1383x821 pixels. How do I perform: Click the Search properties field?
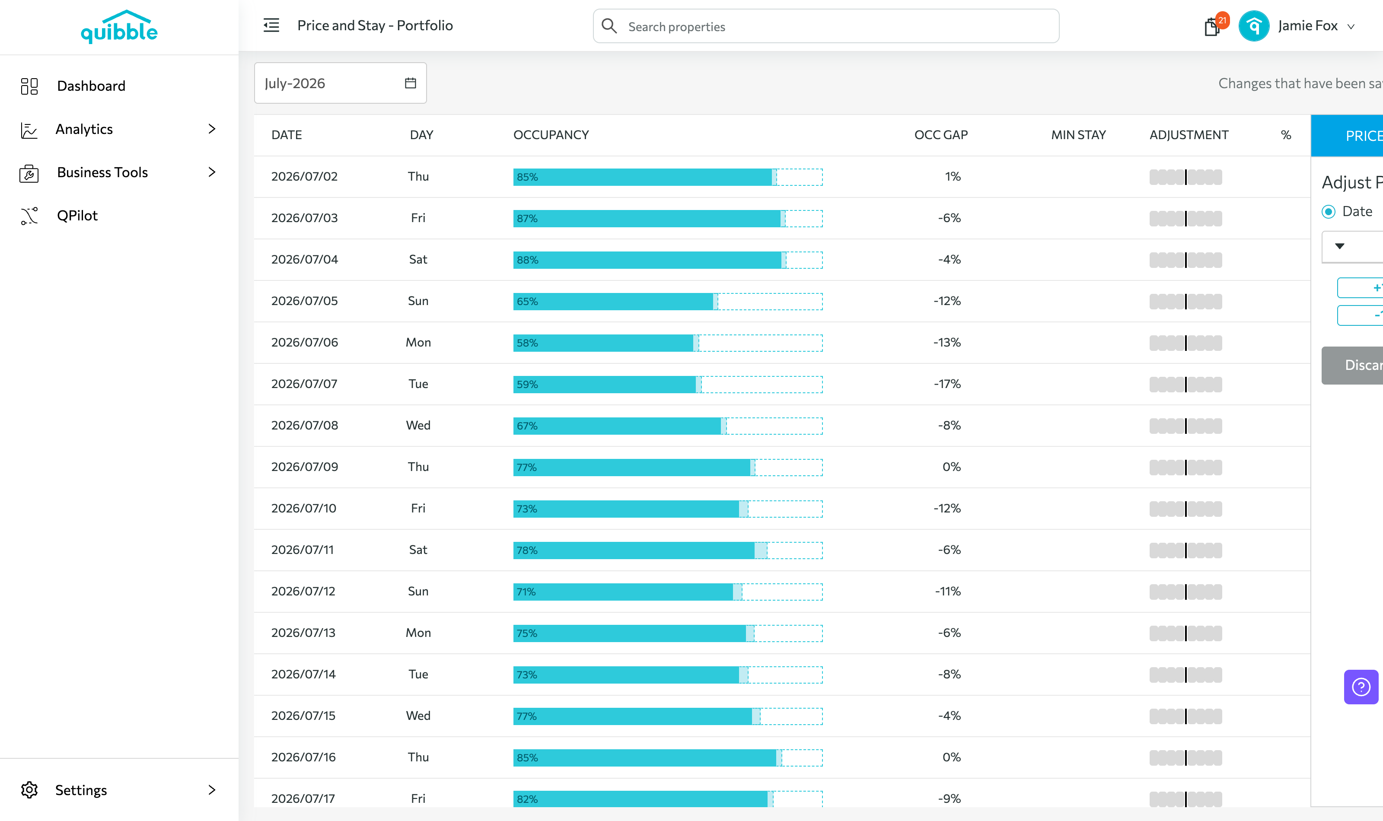click(826, 26)
